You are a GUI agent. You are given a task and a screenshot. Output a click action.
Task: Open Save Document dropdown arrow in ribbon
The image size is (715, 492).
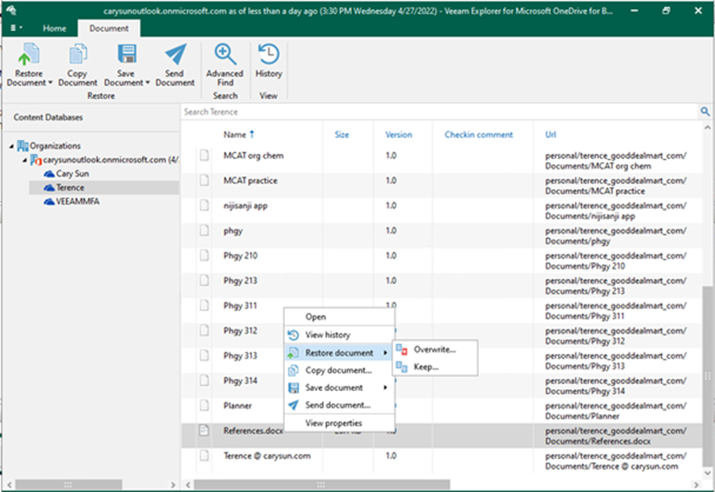[x=147, y=83]
